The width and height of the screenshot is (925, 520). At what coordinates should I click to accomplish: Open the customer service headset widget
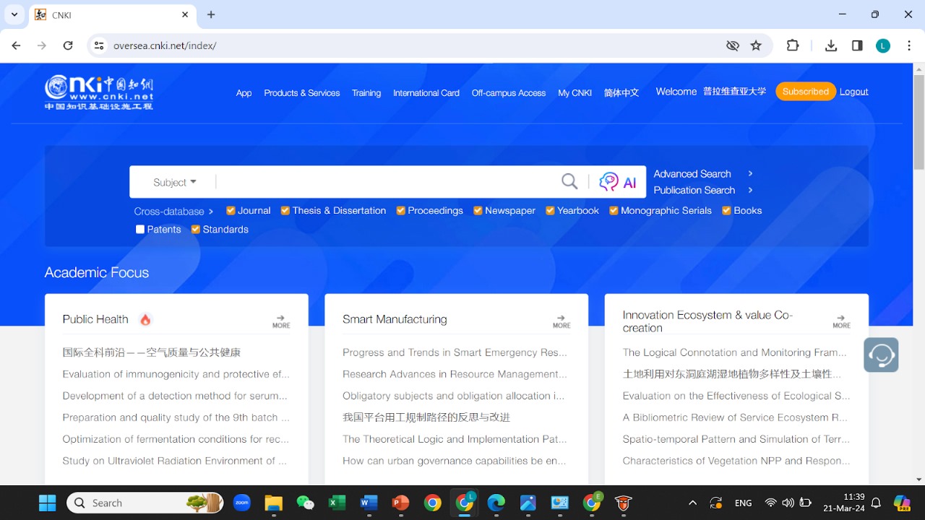click(881, 355)
